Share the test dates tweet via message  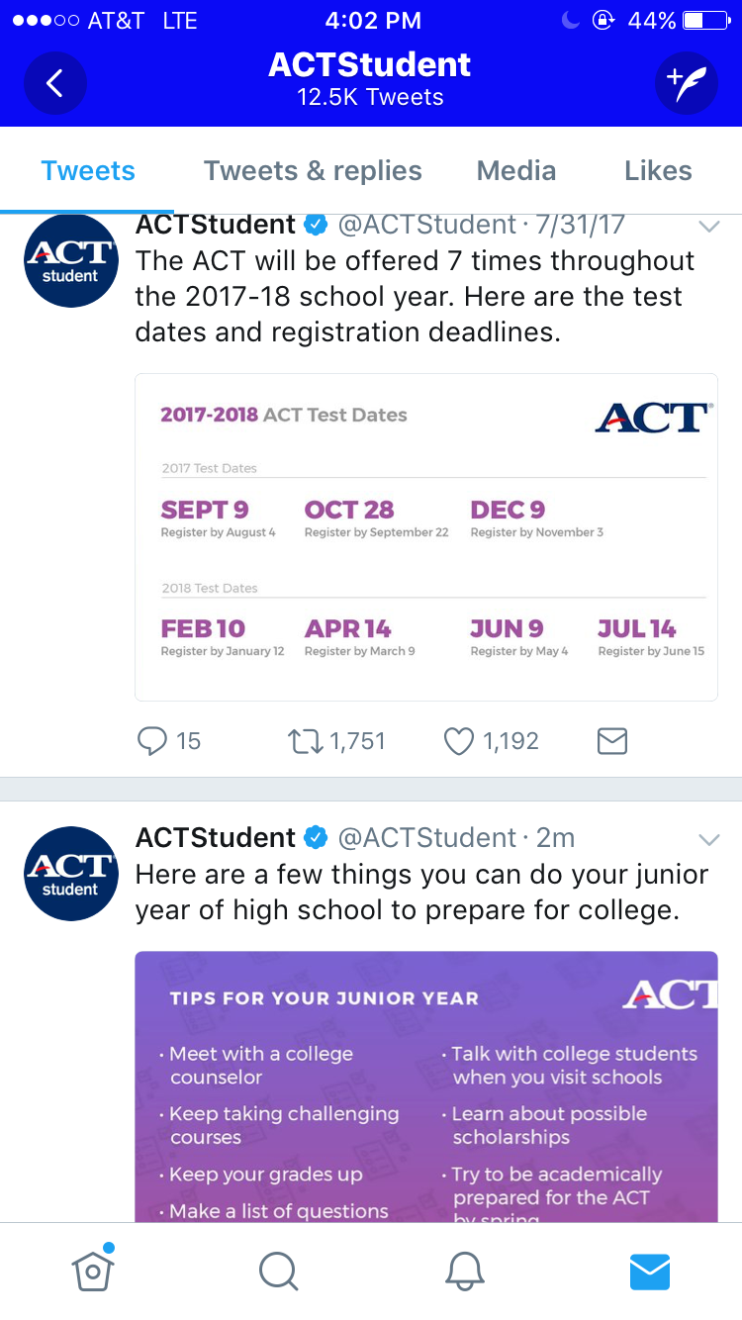coord(612,741)
